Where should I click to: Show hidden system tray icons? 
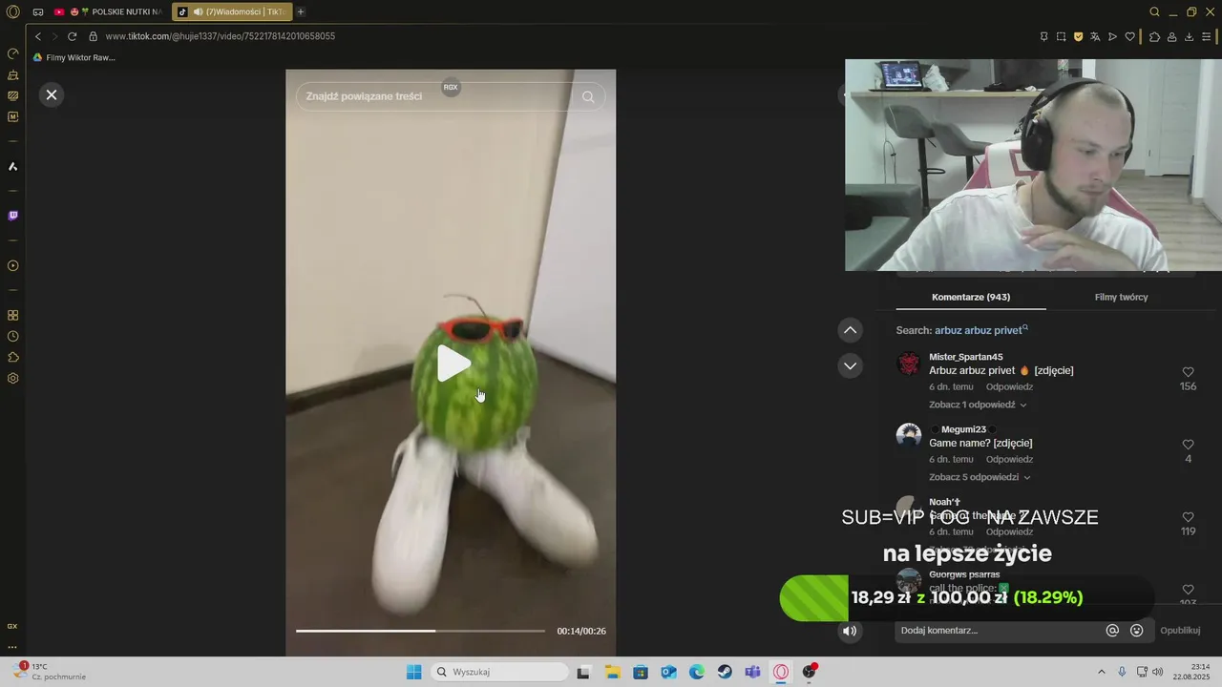pos(1102,672)
